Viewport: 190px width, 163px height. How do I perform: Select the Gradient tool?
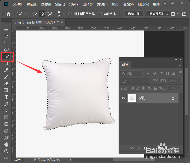[6, 90]
